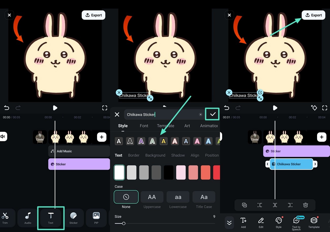Clear the text input field
This screenshot has height=232, width=330.
click(x=201, y=115)
